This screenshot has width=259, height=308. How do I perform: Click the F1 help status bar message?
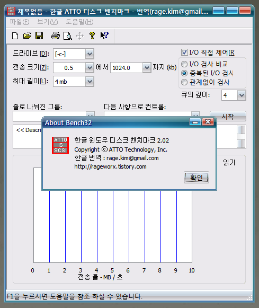pyautogui.click(x=74, y=296)
